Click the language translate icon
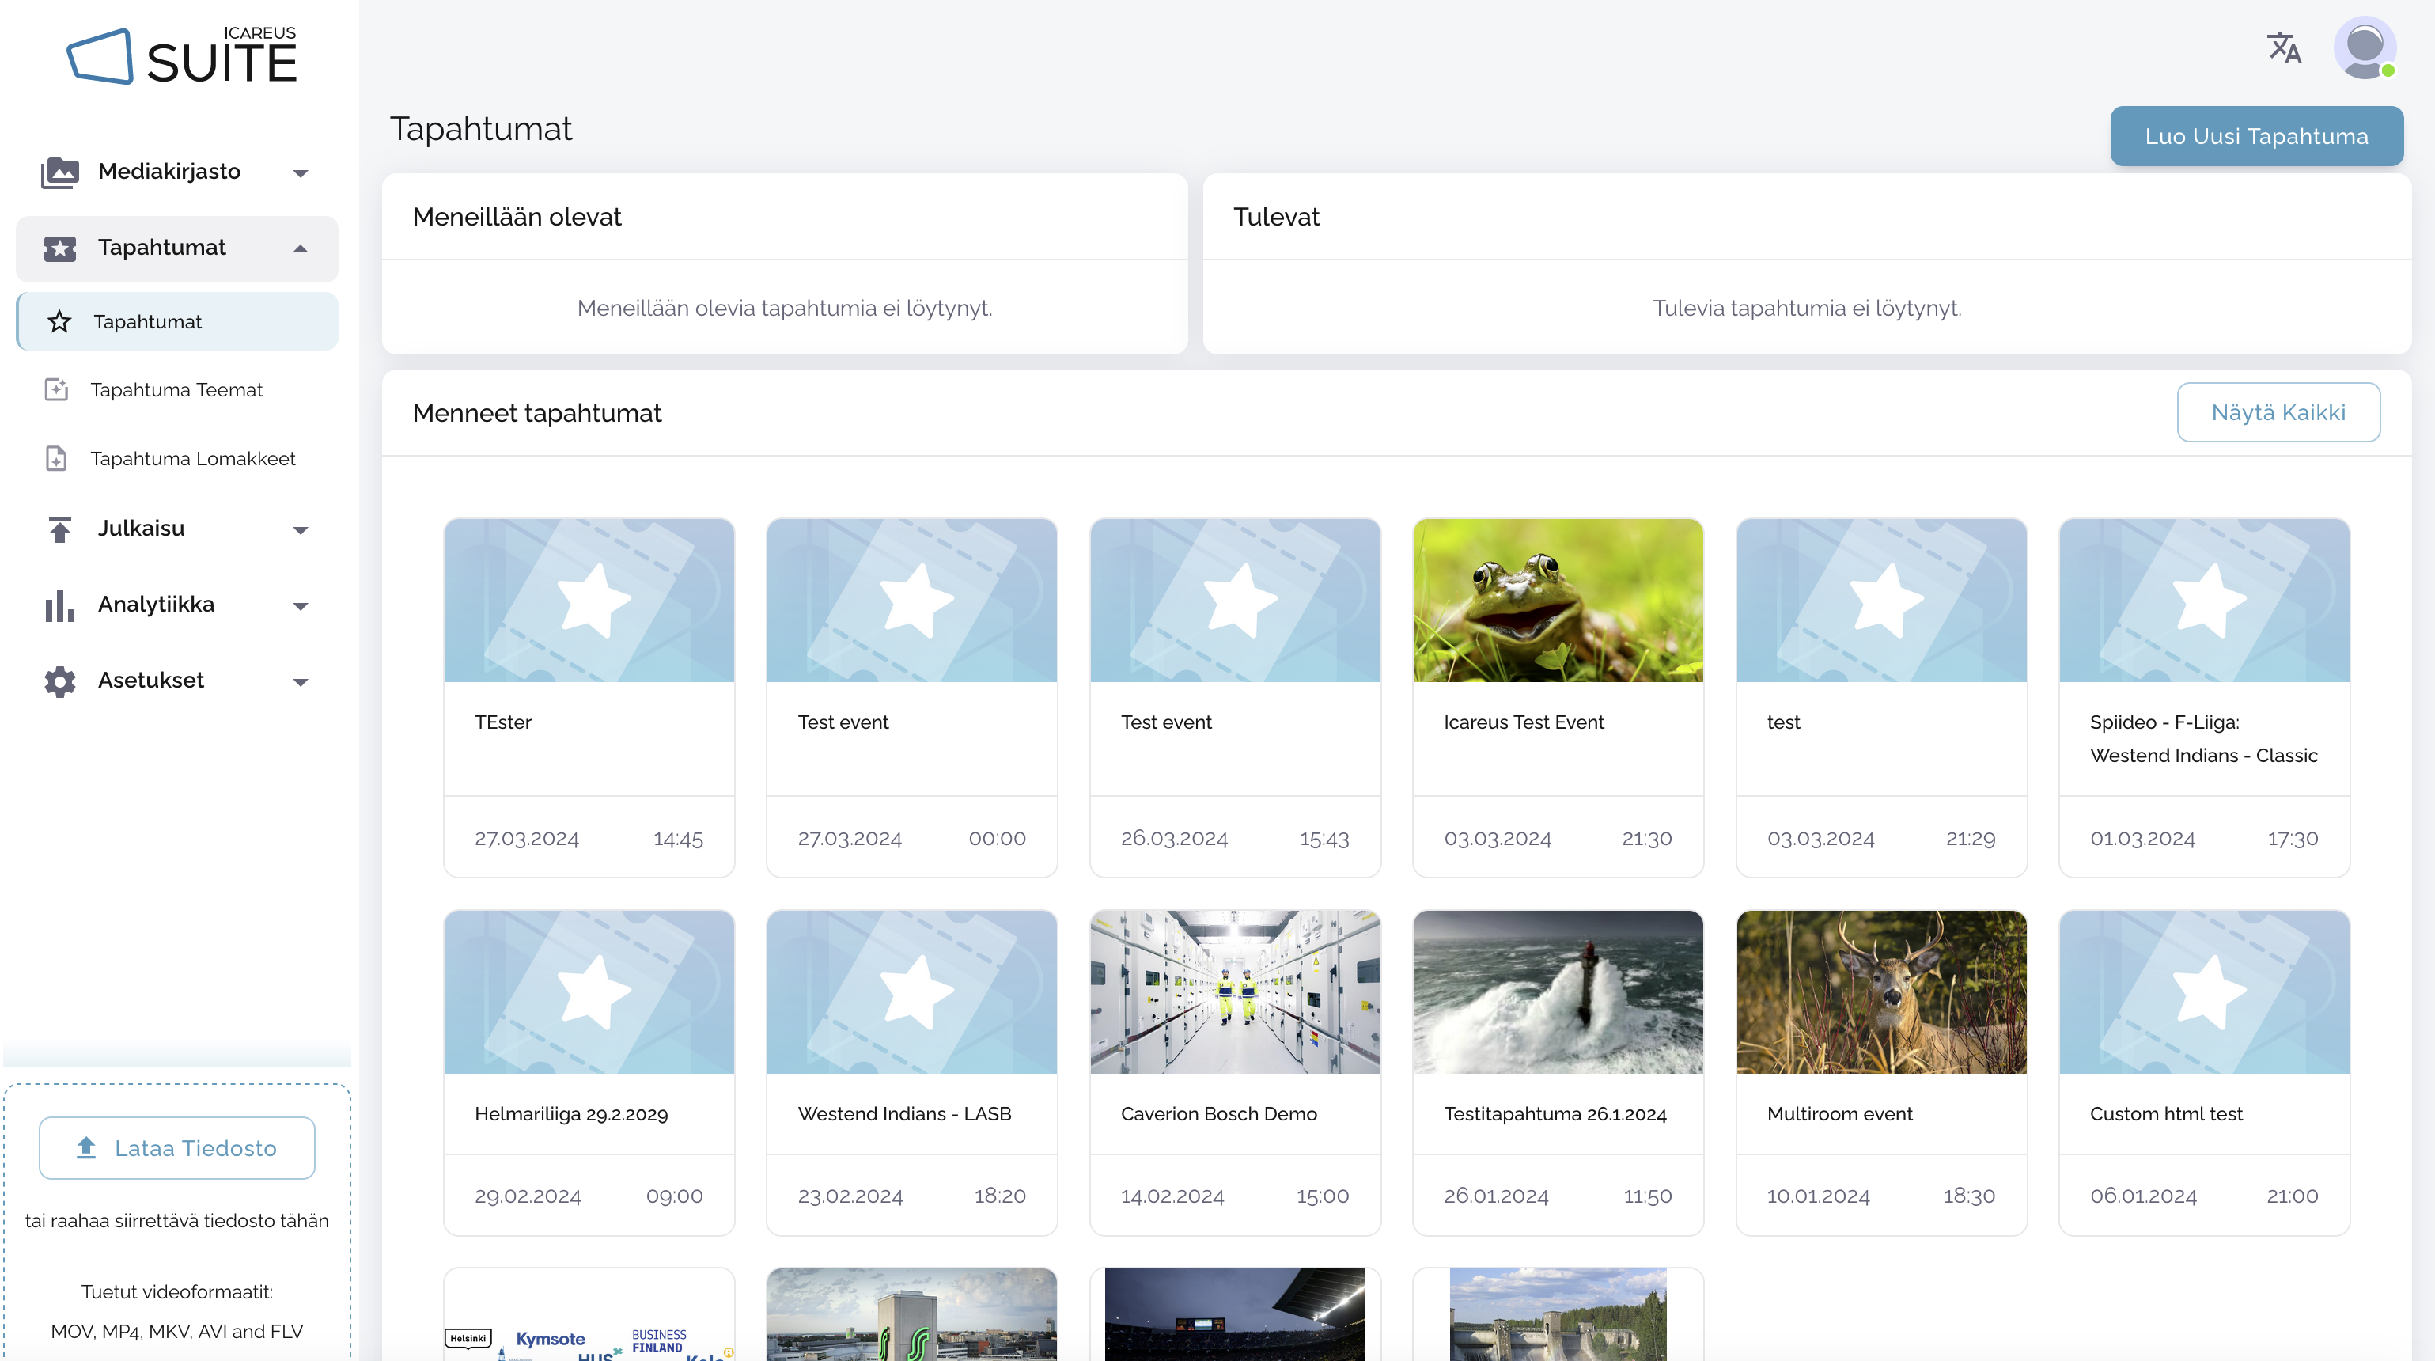The width and height of the screenshot is (2435, 1361). pos(2283,47)
